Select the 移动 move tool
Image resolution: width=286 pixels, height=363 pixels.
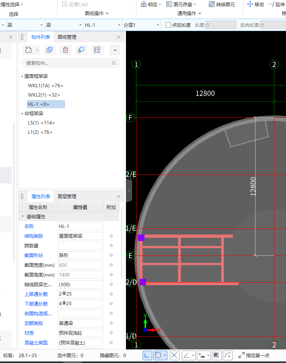(x=255, y=4)
